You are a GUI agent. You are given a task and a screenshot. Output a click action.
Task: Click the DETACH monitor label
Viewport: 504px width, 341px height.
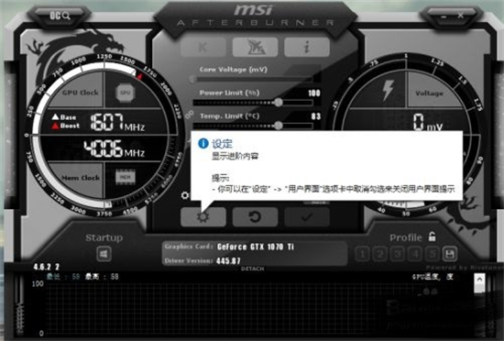(252, 269)
